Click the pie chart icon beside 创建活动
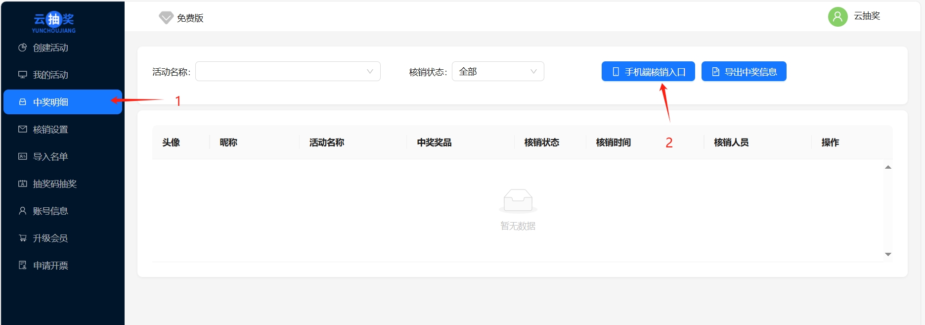Image resolution: width=925 pixels, height=325 pixels. pos(22,47)
